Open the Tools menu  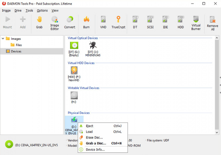(x=29, y=11)
